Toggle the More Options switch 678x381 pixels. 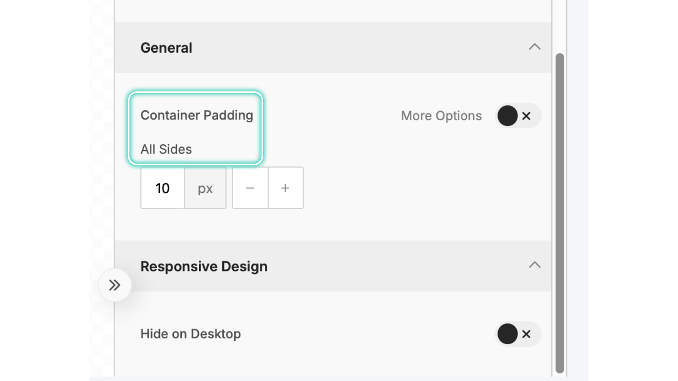point(518,116)
